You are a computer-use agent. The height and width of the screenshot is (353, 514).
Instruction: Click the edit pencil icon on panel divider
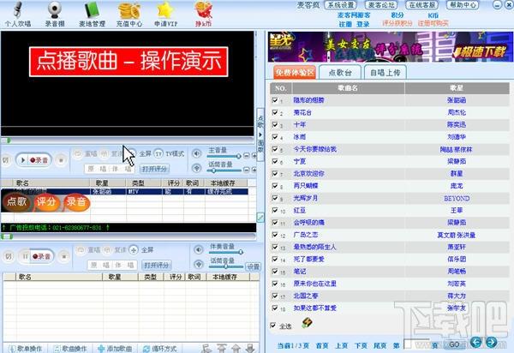[260, 217]
